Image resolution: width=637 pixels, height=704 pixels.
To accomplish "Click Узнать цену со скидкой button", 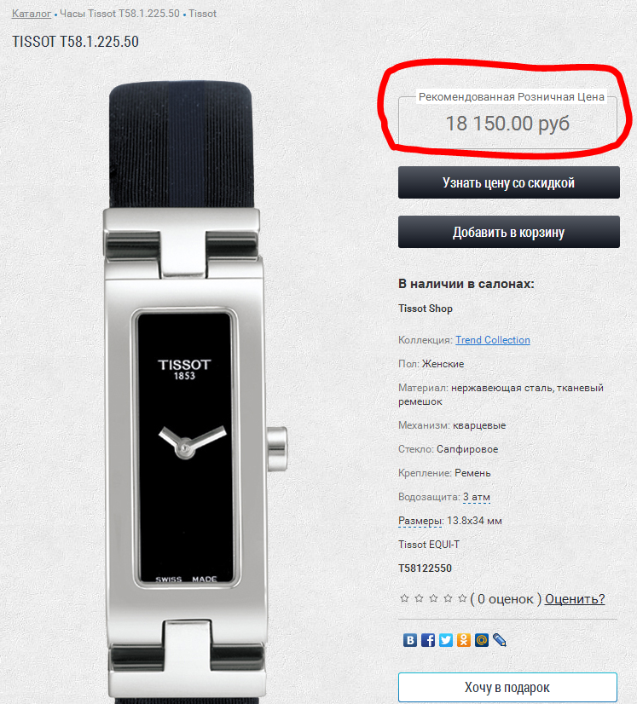I will click(x=508, y=182).
